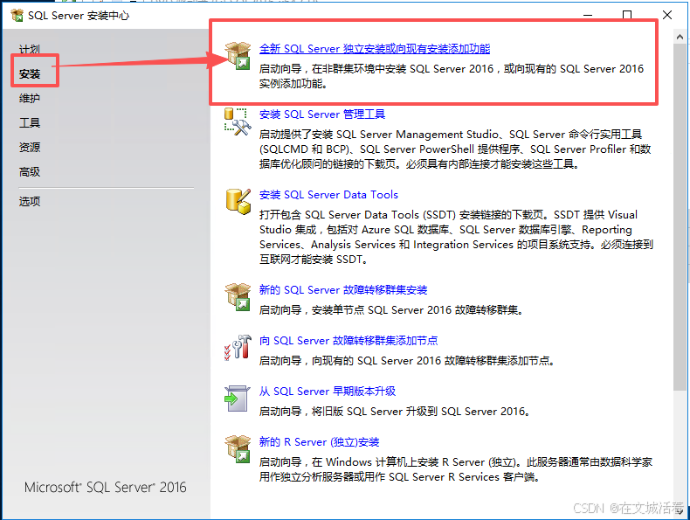Image resolution: width=690 pixels, height=520 pixels.
Task: Open the 安装 SQL Server Data Tools link
Action: [x=328, y=195]
